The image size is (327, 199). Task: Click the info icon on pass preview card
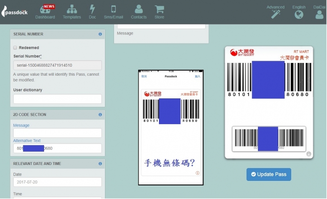click(x=309, y=154)
